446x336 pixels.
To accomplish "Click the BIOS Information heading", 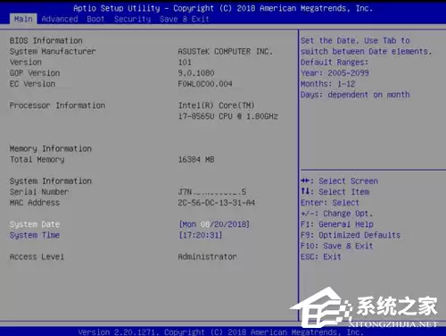I will [46, 40].
